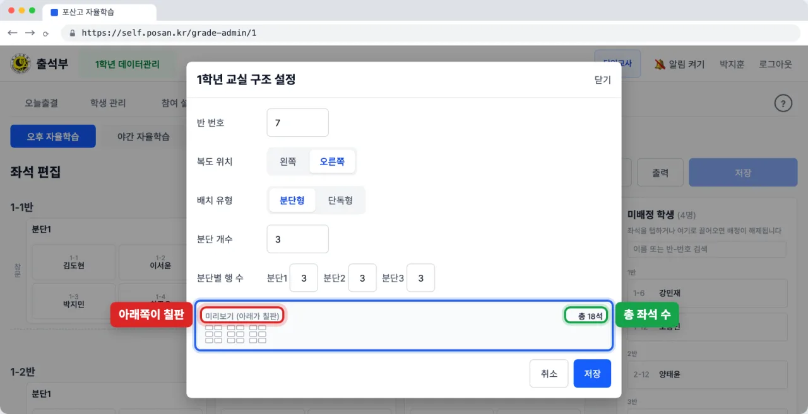Click the 분단2 row count field
808x414 pixels.
click(x=362, y=278)
